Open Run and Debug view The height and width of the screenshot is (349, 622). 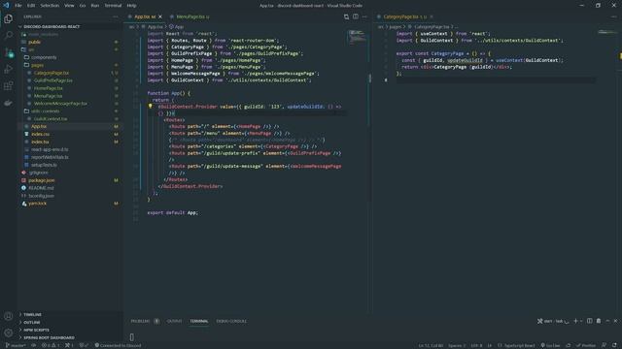pos(8,69)
